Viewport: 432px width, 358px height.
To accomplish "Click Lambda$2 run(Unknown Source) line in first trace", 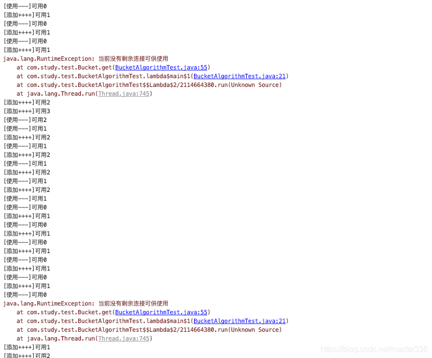I will pyautogui.click(x=149, y=85).
